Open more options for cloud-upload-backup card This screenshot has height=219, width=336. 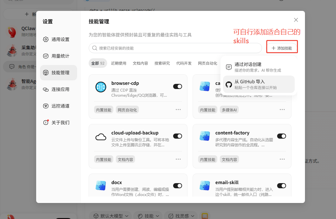point(178,159)
